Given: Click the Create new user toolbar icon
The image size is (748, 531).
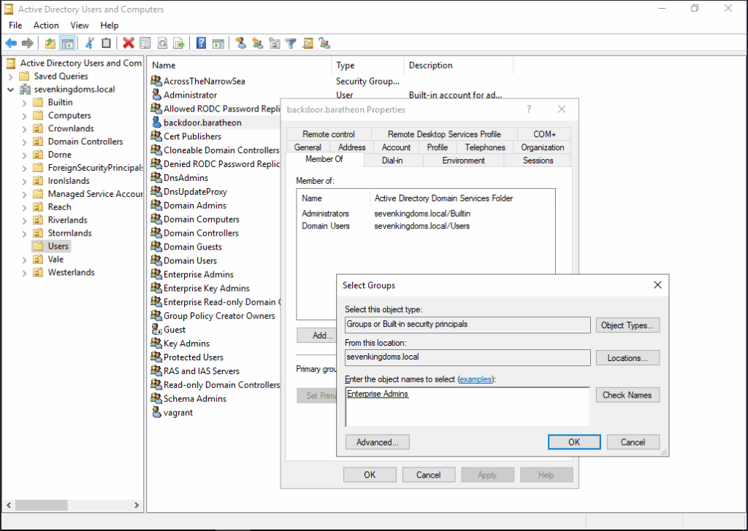Looking at the screenshot, I should pos(240,44).
